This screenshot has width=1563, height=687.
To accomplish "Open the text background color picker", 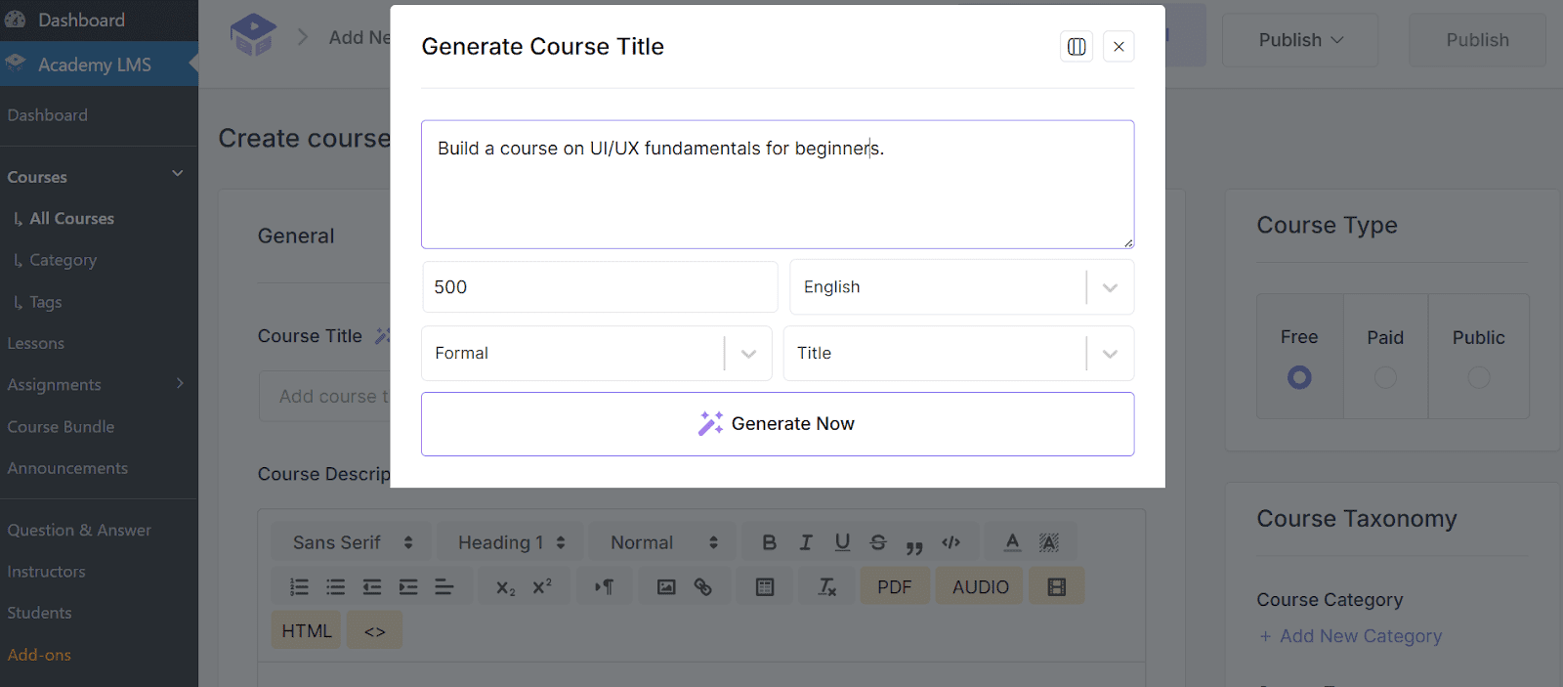I will 1049,542.
